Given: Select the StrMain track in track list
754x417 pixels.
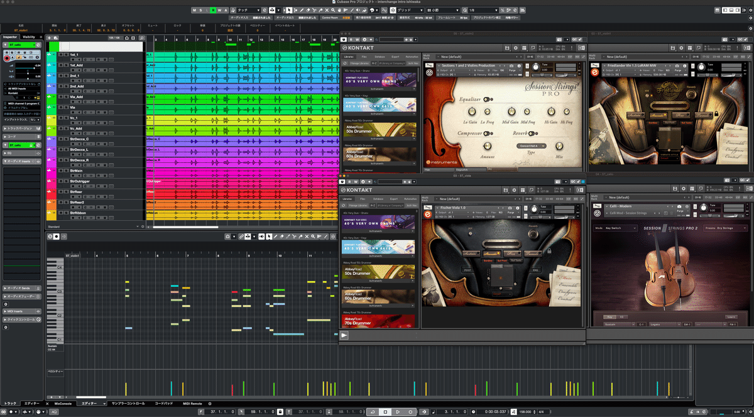Looking at the screenshot, I should [77, 170].
